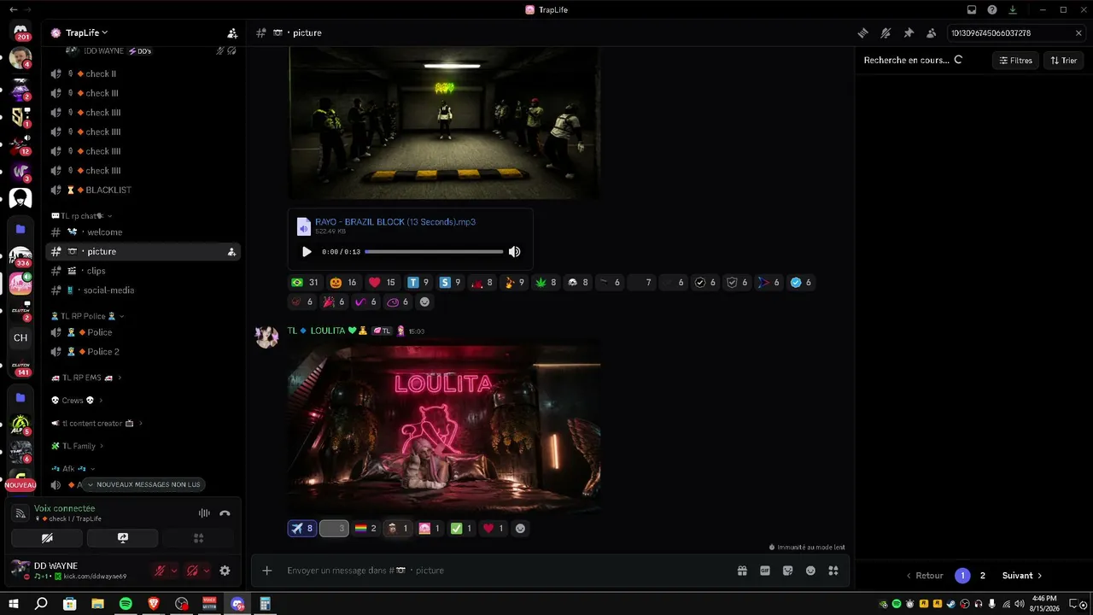Click Suivant to view next results

pos(1022,576)
